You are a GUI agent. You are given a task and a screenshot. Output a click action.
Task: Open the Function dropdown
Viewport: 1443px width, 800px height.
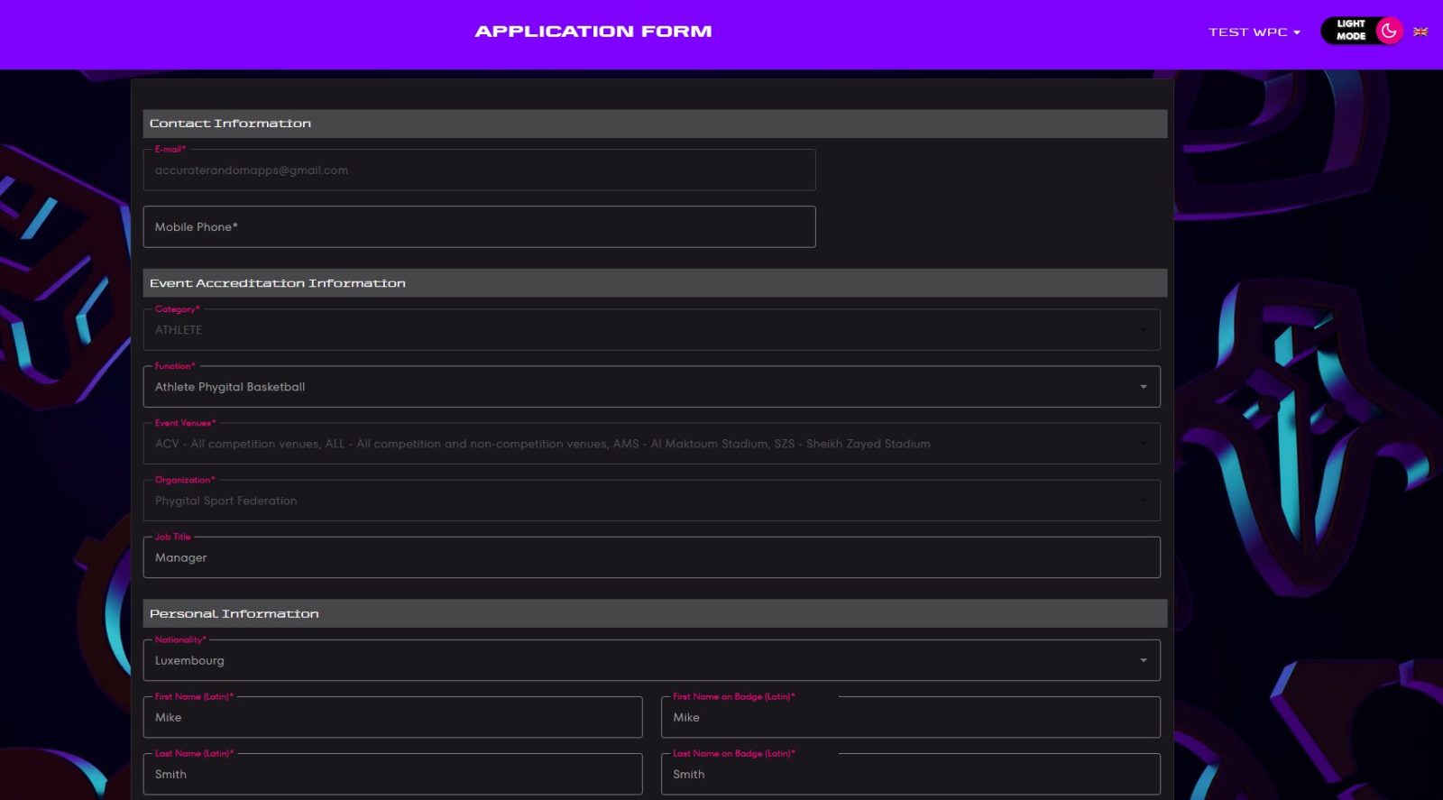click(x=651, y=386)
